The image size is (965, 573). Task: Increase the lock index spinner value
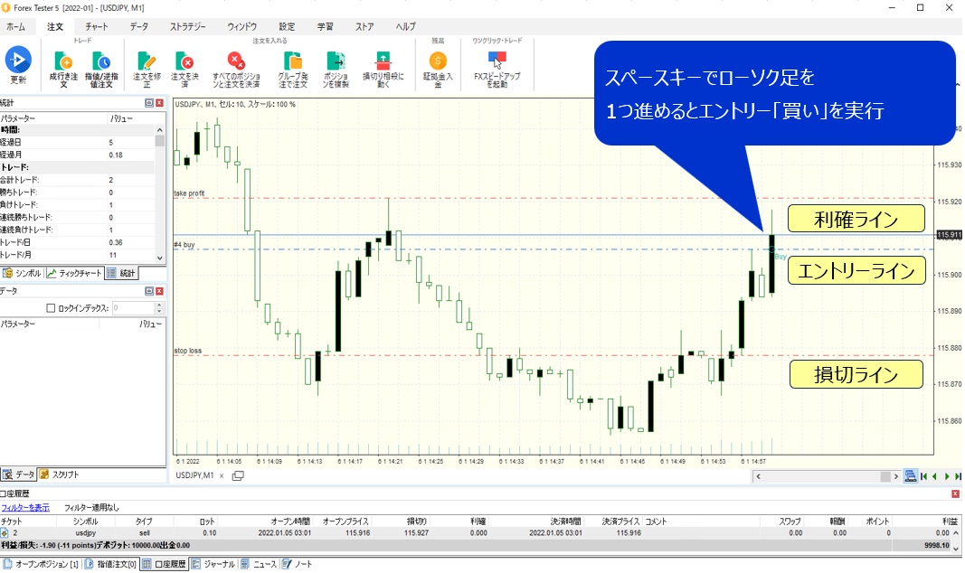click(159, 305)
